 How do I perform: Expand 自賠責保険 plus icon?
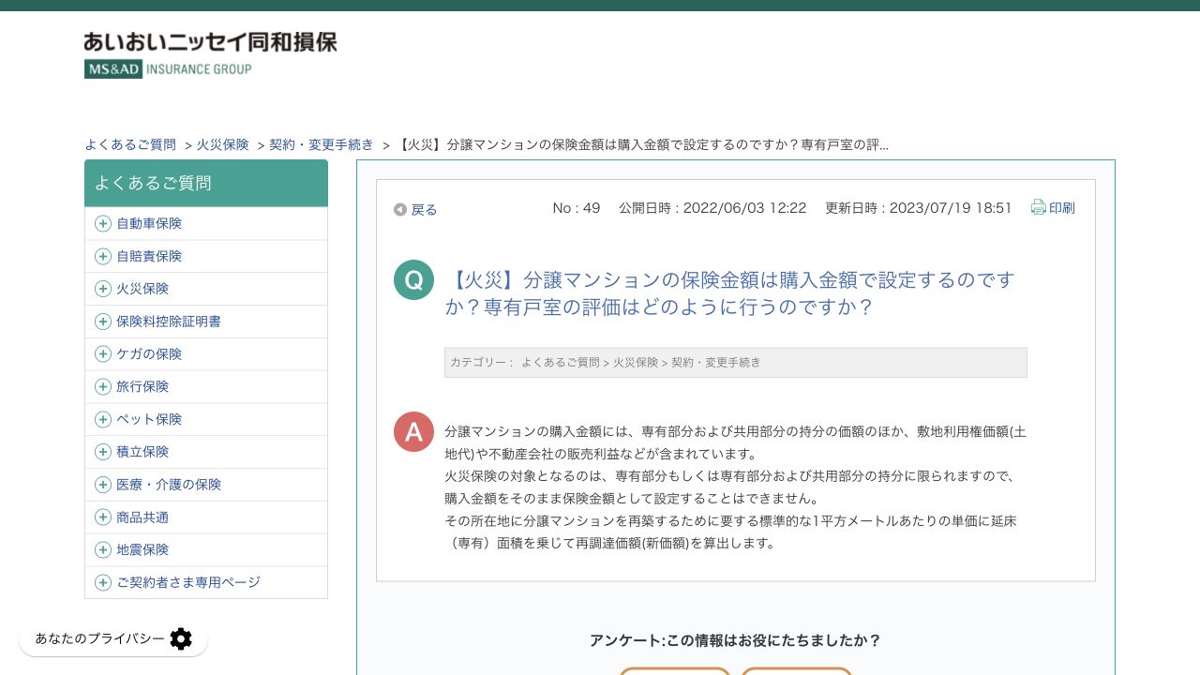click(103, 257)
